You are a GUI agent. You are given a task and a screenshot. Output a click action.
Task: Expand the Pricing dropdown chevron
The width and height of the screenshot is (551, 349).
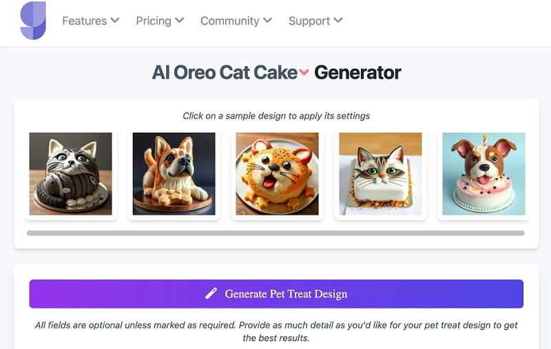click(x=180, y=21)
